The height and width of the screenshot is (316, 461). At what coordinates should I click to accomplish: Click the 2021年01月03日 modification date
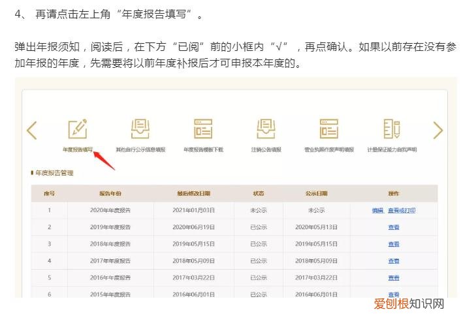click(x=193, y=210)
